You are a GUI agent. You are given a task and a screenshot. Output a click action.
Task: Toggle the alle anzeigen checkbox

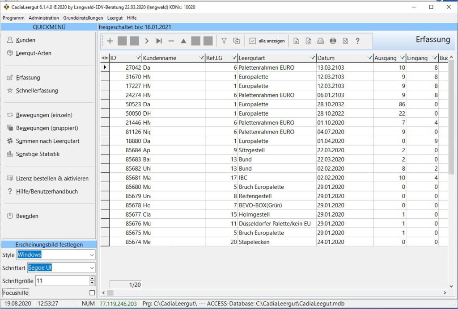pos(252,41)
